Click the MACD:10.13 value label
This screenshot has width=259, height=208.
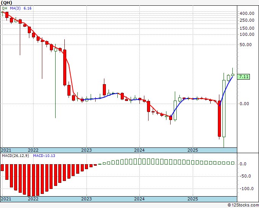coord(44,156)
